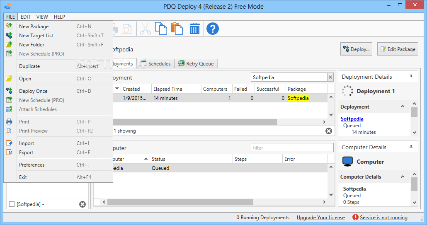Click the Queued status cell
427x225 pixels.
191,168
